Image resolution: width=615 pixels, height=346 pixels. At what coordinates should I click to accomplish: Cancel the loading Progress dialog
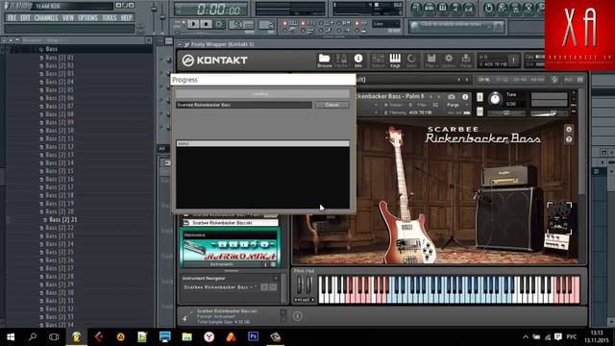click(x=332, y=105)
